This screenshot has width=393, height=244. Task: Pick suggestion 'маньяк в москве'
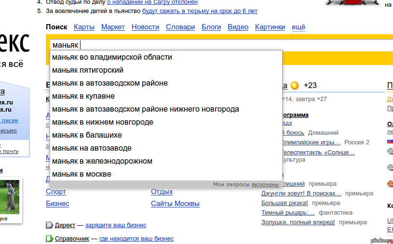click(81, 174)
